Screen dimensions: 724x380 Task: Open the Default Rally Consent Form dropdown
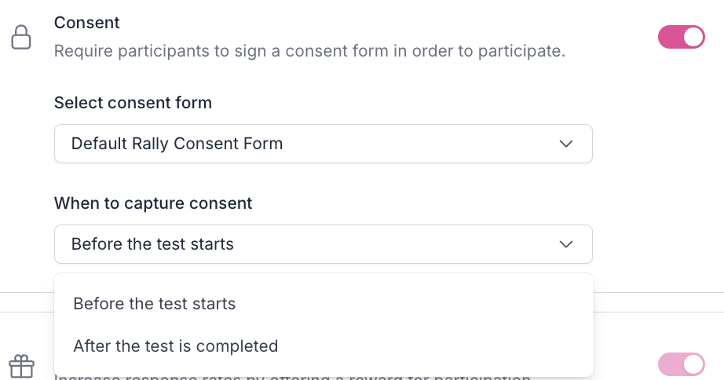323,144
